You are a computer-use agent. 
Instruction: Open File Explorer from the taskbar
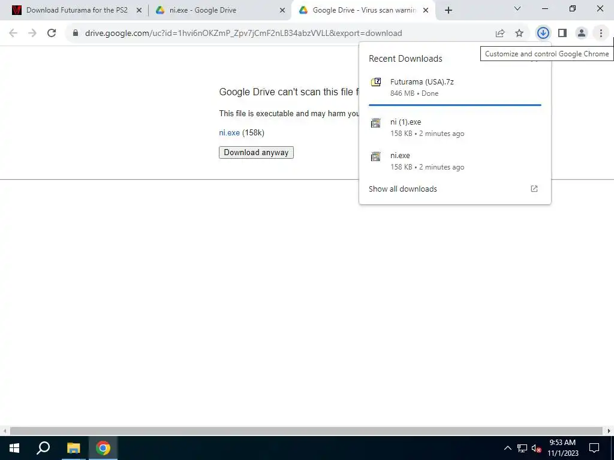pyautogui.click(x=73, y=448)
